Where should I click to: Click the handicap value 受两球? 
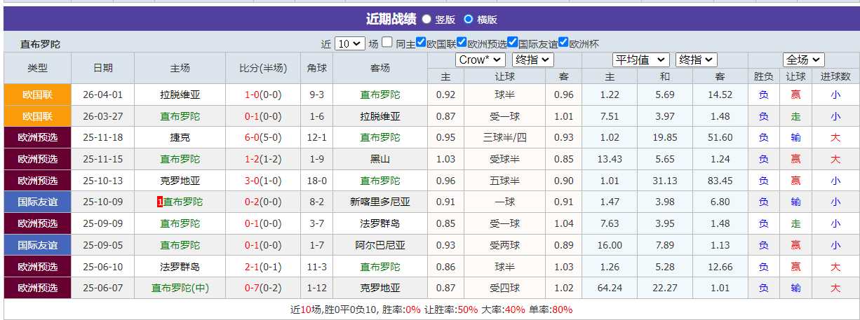504,245
